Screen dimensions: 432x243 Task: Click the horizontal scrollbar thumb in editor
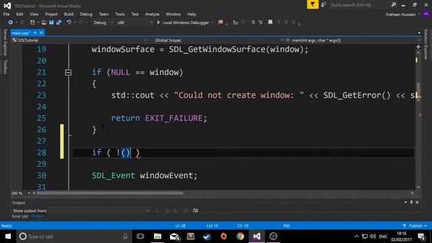coord(109,193)
